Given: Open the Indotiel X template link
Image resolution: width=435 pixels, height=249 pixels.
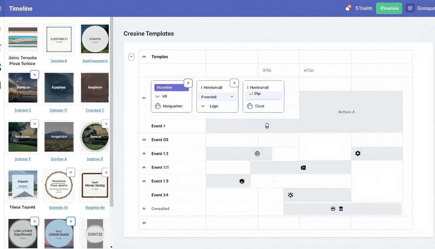Looking at the screenshot, I should 23,110.
